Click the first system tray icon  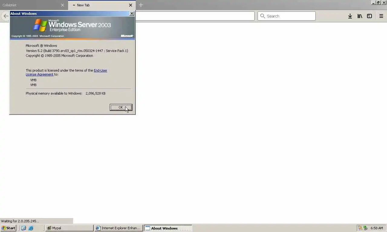pos(360,228)
